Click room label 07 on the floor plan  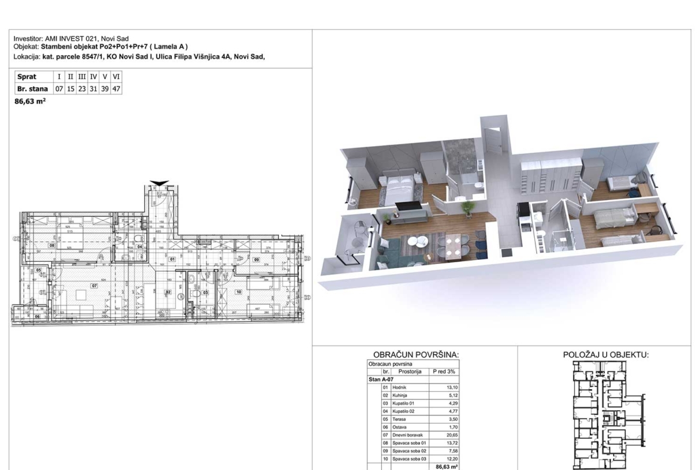[95, 286]
